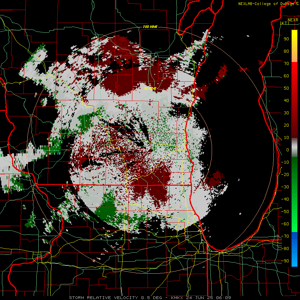
Task: Click the 30 value on the velocity scale
Action: point(286,113)
